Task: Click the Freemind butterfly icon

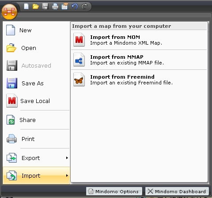Action: (x=79, y=80)
